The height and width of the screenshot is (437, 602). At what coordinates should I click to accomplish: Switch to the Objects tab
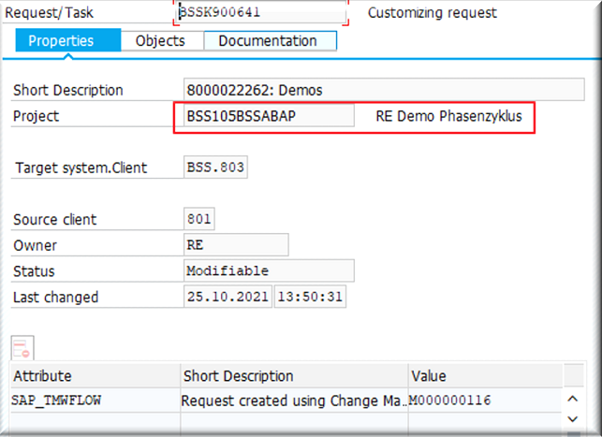pos(160,41)
